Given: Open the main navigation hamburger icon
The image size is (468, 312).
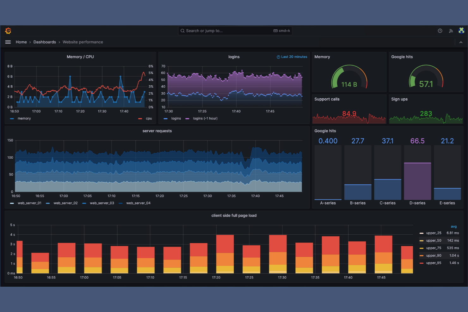Looking at the screenshot, I should [x=8, y=42].
